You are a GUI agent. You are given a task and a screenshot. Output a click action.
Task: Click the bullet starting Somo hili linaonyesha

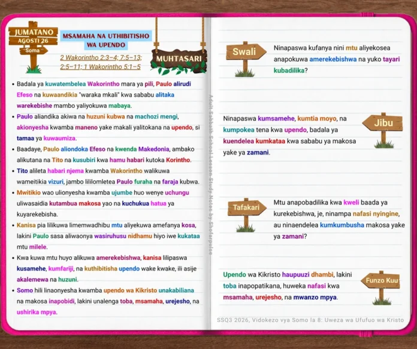[105, 301]
